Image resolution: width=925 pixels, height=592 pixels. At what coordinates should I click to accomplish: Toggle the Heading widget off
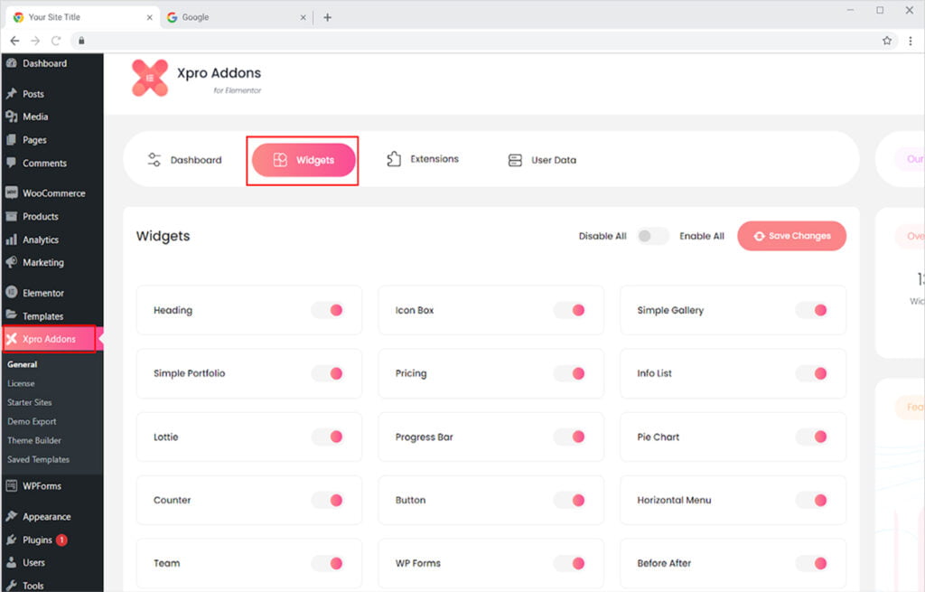(x=328, y=310)
